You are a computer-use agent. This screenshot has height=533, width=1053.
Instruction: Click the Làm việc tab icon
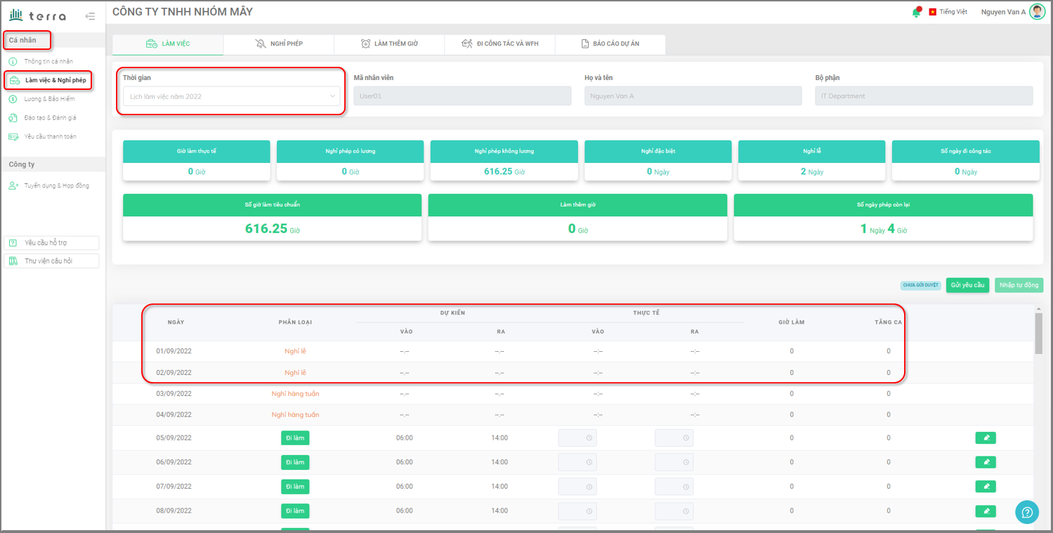point(151,44)
